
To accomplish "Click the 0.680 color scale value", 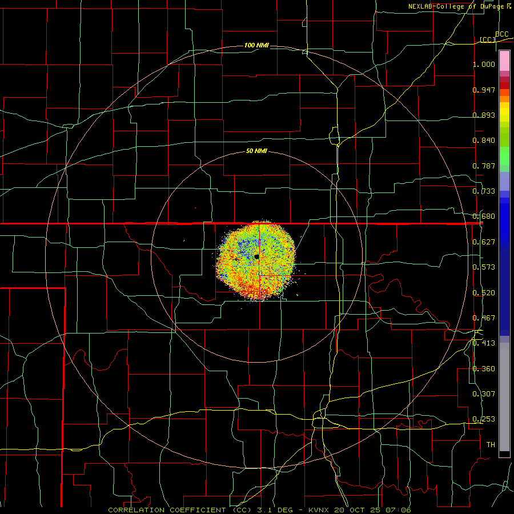I will [x=484, y=216].
